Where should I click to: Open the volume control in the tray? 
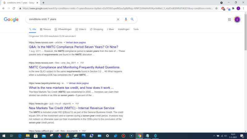coord(226,136)
